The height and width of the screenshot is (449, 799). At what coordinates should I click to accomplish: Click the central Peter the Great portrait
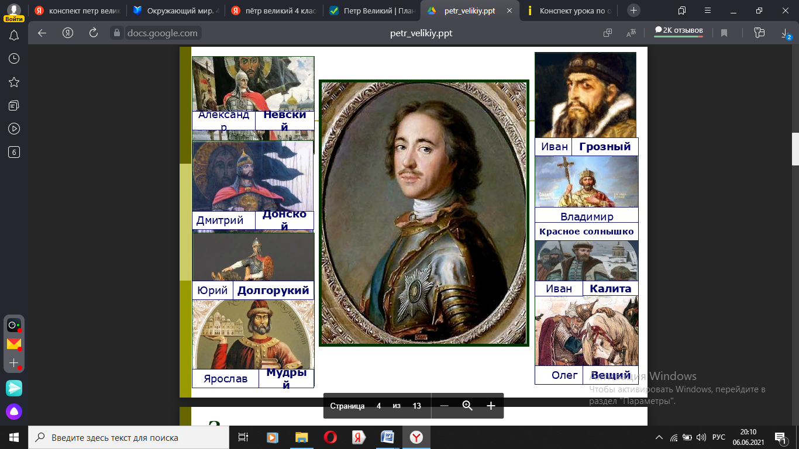click(x=423, y=213)
